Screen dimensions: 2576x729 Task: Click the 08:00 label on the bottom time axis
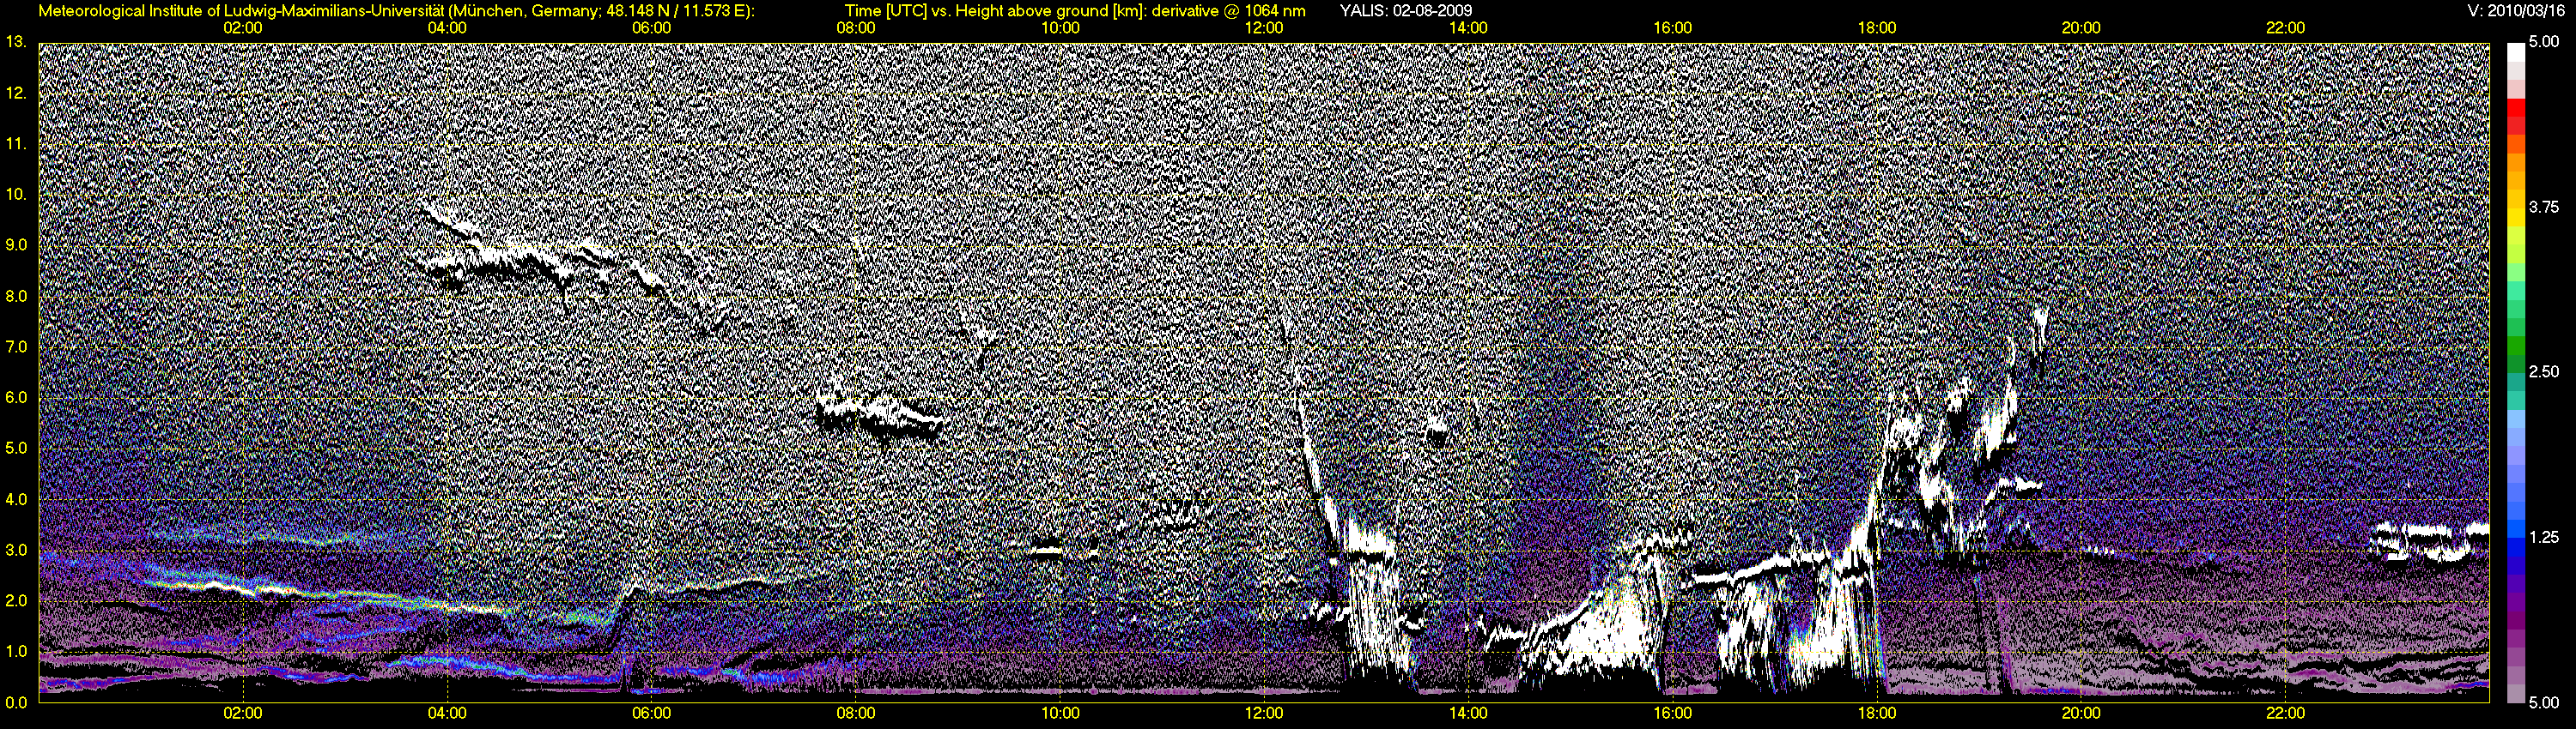856,714
